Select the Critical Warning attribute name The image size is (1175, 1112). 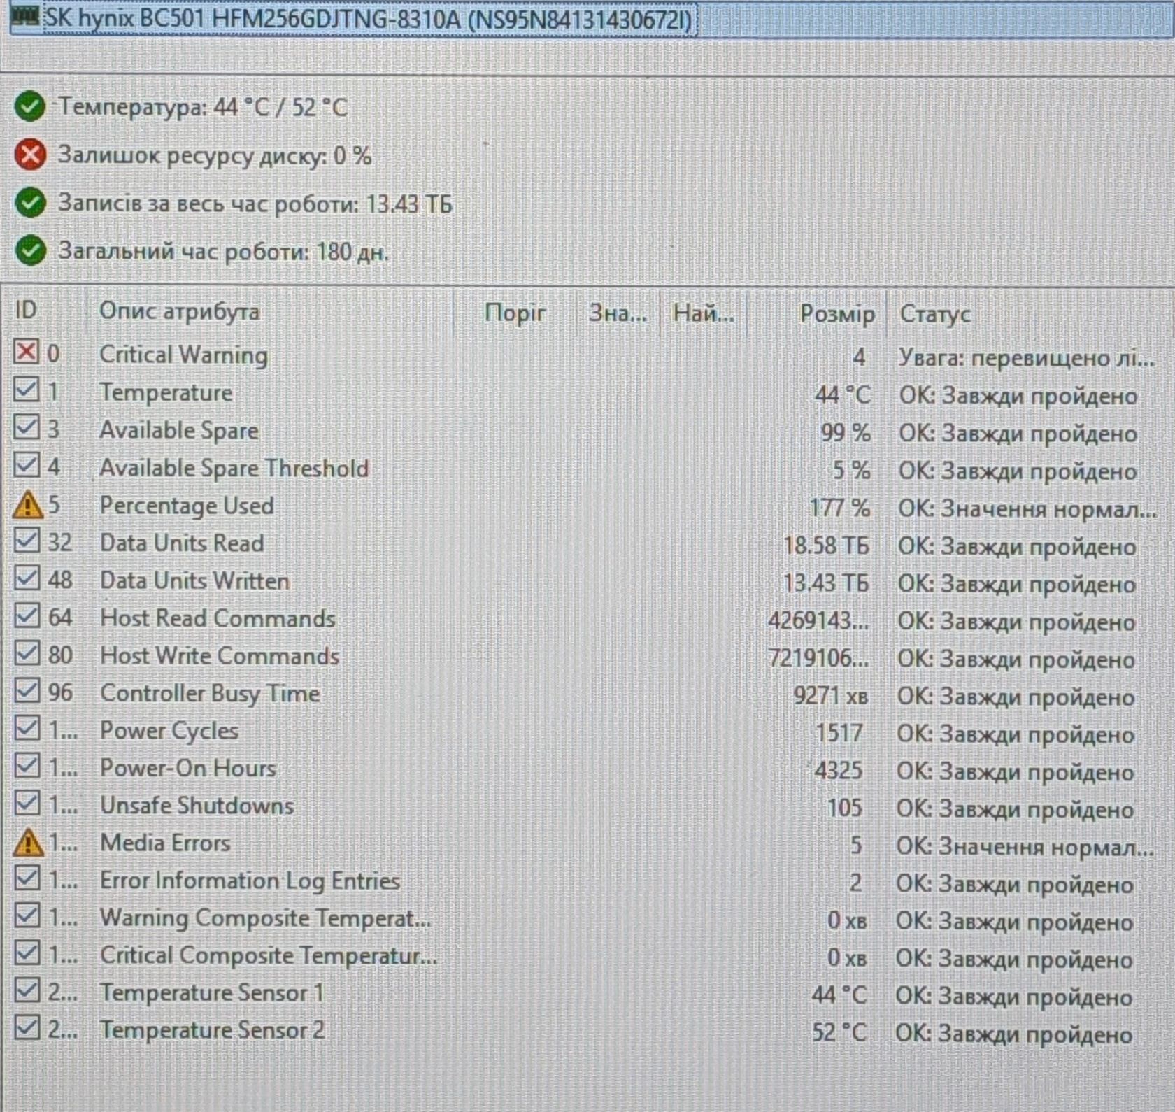pyautogui.click(x=183, y=355)
